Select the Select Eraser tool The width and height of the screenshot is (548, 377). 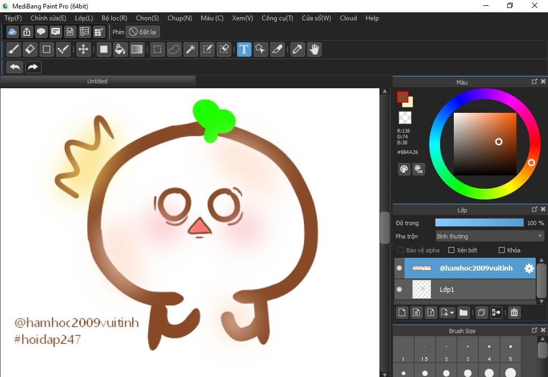224,50
